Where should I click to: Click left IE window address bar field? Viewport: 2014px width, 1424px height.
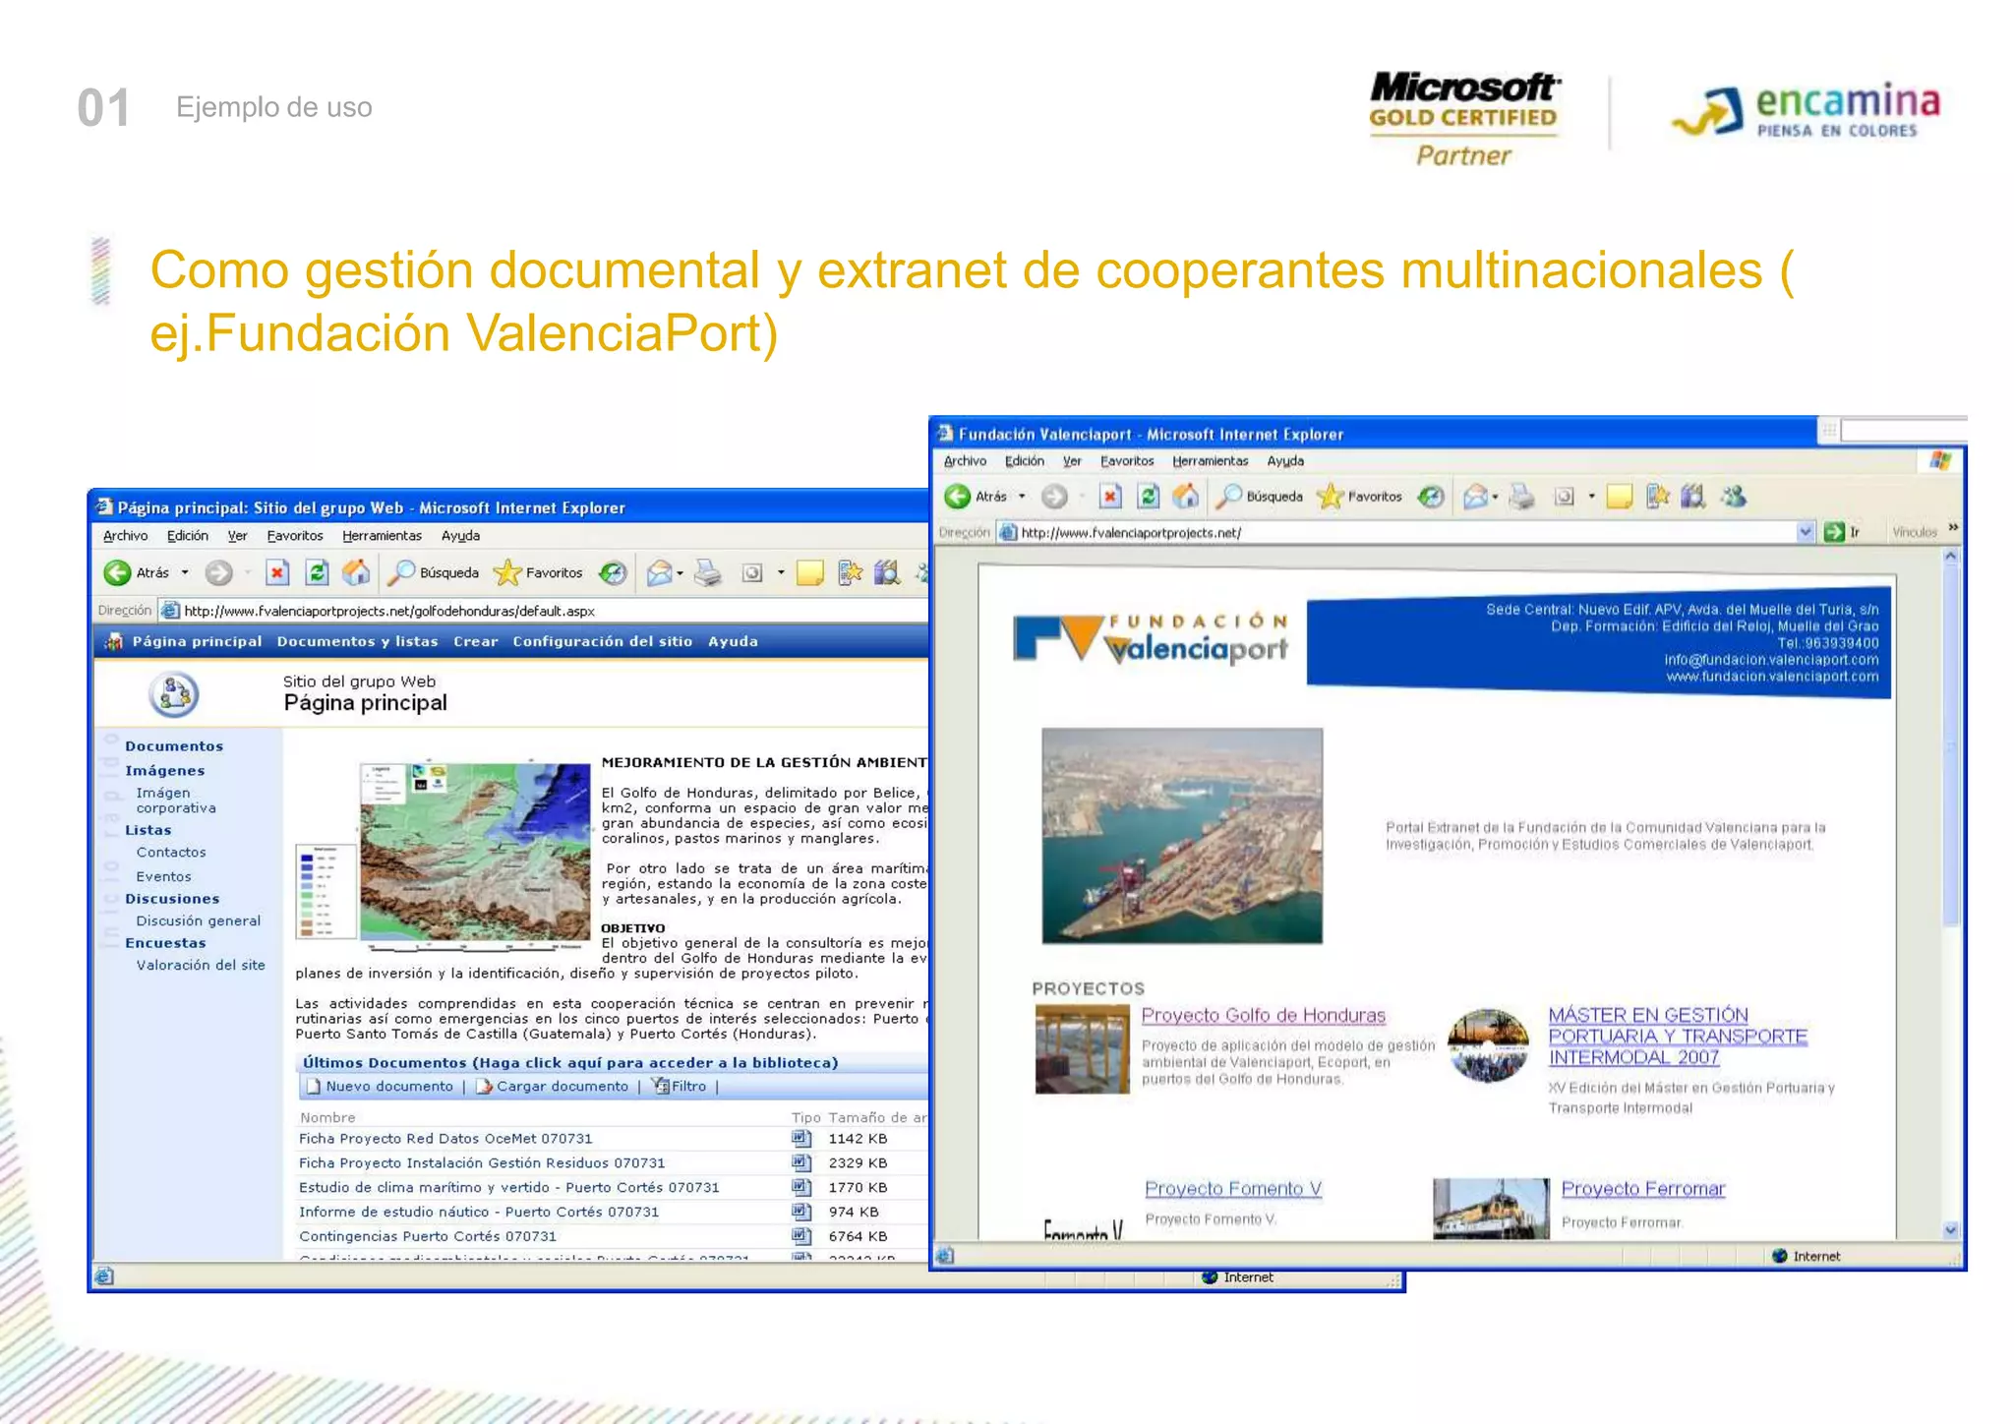click(543, 611)
